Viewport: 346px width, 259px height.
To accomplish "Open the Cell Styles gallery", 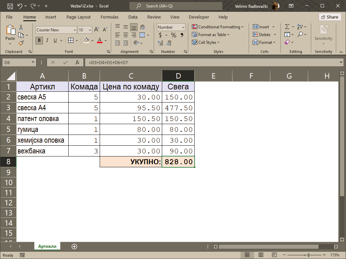I will [206, 42].
